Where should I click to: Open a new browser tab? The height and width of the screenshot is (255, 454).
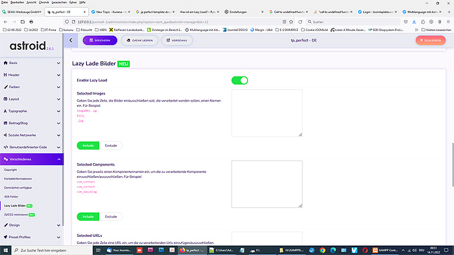click(x=449, y=12)
